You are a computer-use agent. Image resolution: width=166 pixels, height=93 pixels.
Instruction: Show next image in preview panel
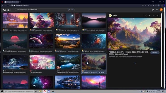(x=149, y=16)
